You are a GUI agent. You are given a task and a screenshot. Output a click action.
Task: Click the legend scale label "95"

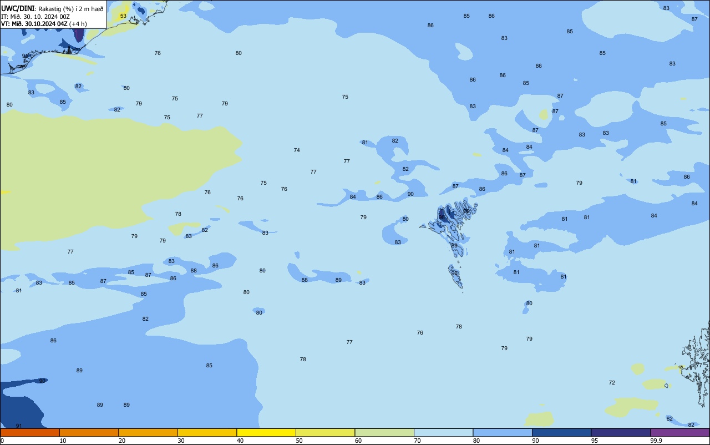[595, 441]
